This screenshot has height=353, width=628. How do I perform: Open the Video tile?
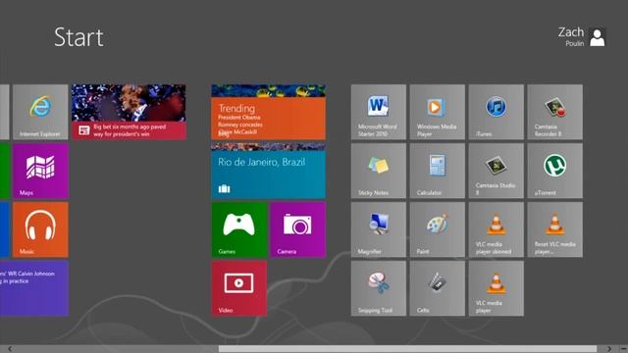pyautogui.click(x=239, y=288)
